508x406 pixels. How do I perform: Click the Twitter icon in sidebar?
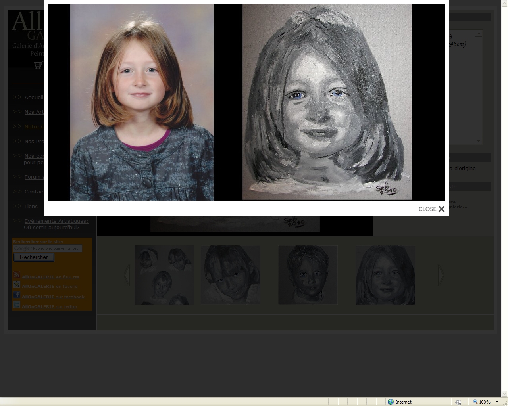[x=17, y=305]
